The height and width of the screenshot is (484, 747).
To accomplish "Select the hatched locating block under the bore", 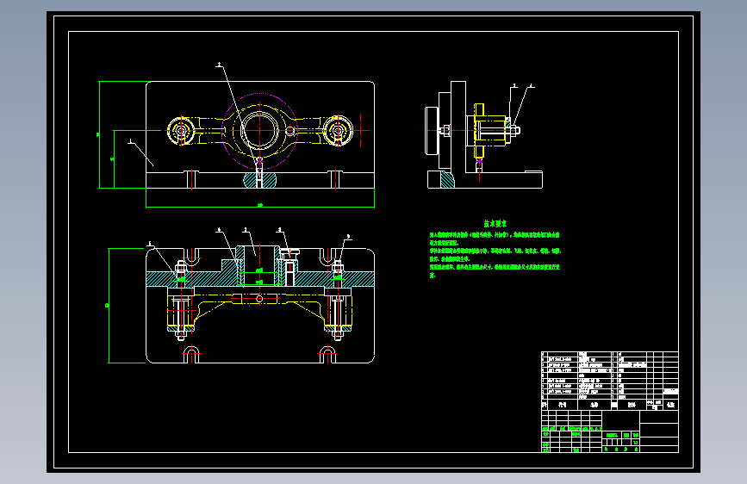I will [259, 180].
